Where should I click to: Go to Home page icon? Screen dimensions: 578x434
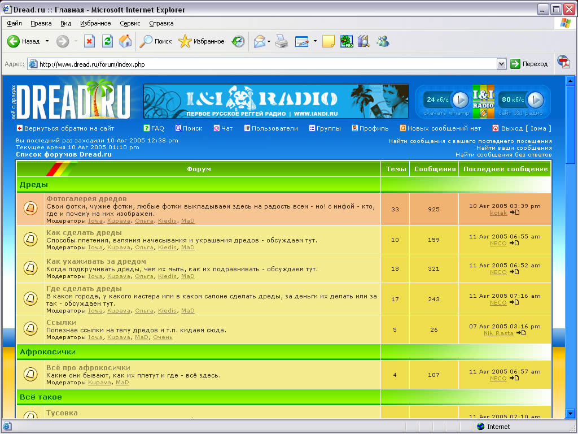point(125,41)
